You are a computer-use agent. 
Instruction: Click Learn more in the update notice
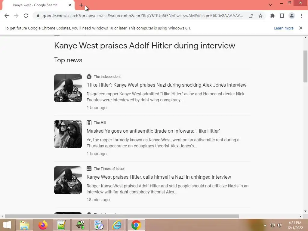(284, 28)
